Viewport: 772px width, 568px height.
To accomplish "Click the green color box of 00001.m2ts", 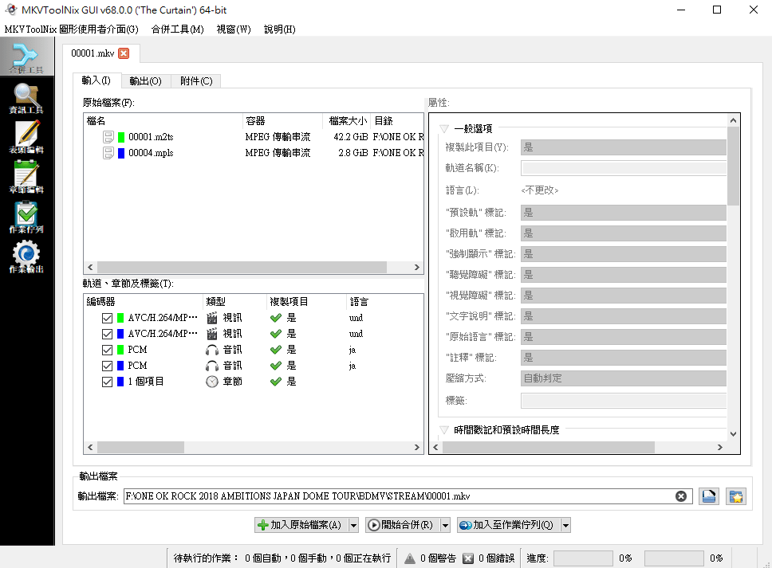I will pyautogui.click(x=121, y=137).
